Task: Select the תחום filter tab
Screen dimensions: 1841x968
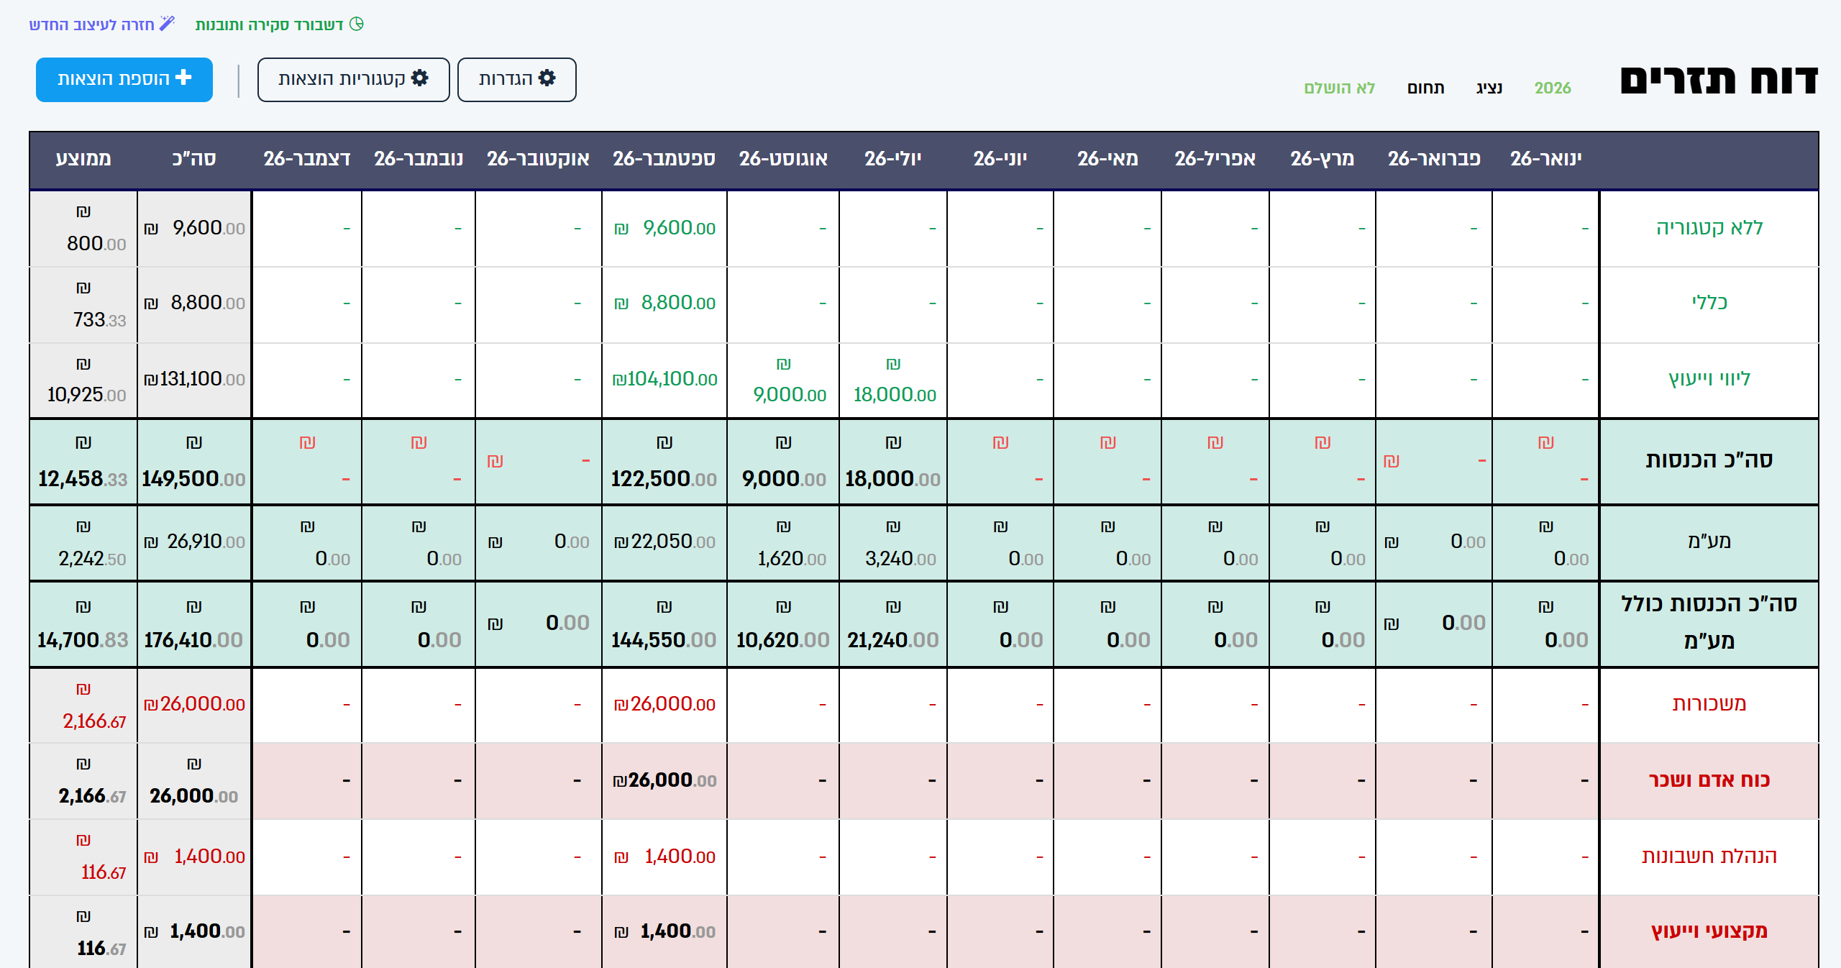Action: [x=1425, y=88]
